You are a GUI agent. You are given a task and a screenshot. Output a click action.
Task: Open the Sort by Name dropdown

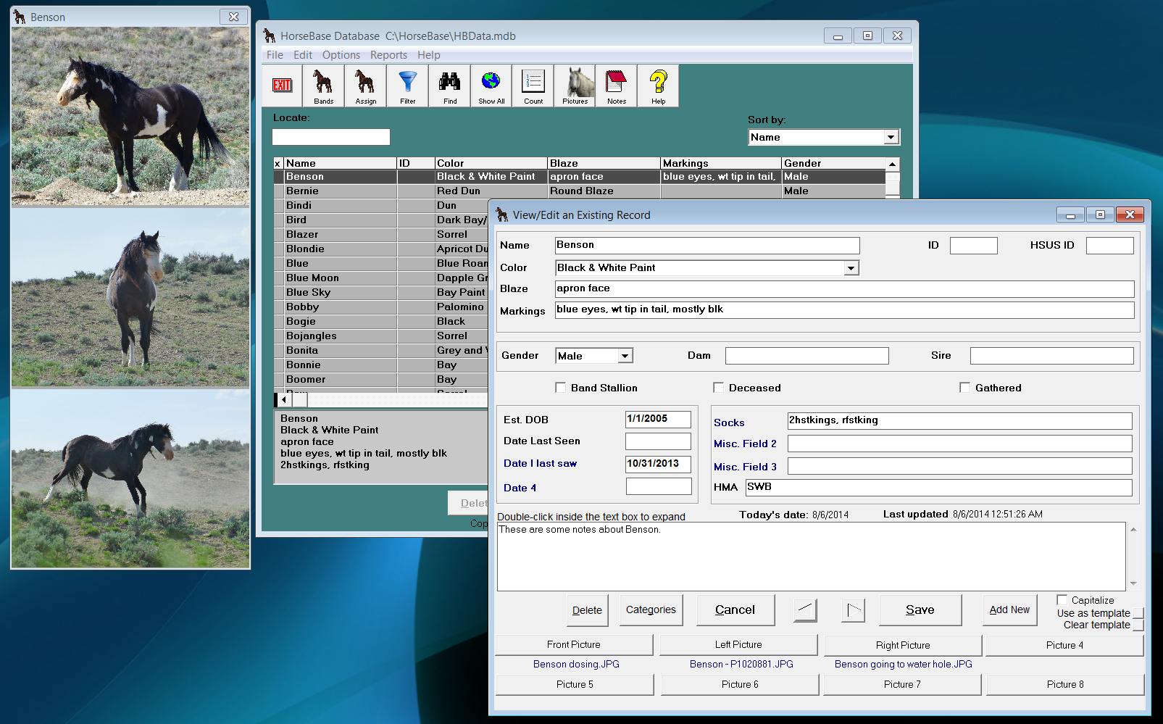pos(891,137)
